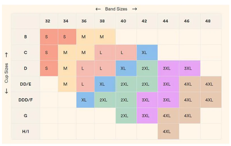Choose the M cell for 38 B
The image size is (231, 146).
[102, 37]
